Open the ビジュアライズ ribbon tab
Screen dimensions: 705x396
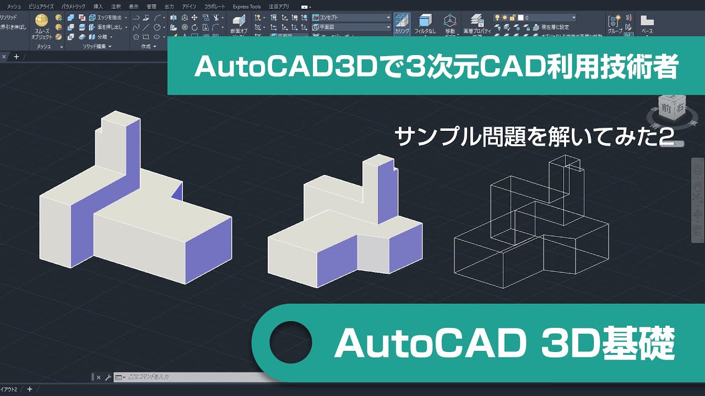41,7
